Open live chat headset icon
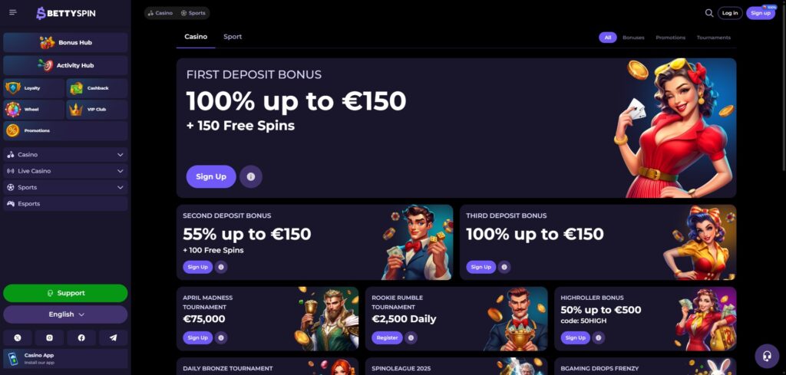786x375 pixels. [x=767, y=356]
